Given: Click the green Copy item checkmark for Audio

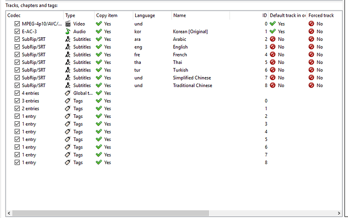Looking at the screenshot, I should pos(99,31).
